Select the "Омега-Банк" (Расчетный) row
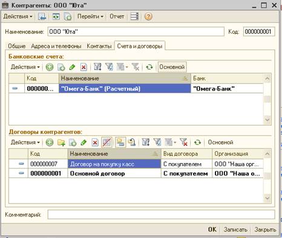 click(x=125, y=89)
